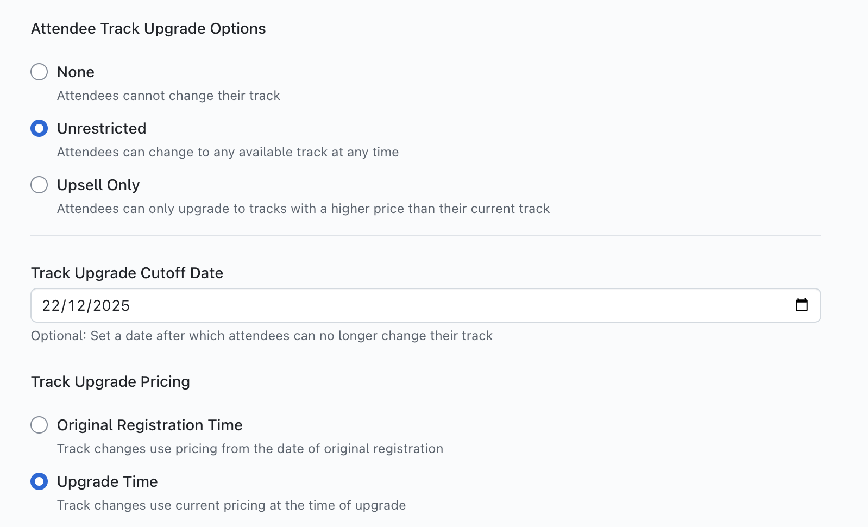
Task: Select the None radio button
Action: pyautogui.click(x=39, y=72)
